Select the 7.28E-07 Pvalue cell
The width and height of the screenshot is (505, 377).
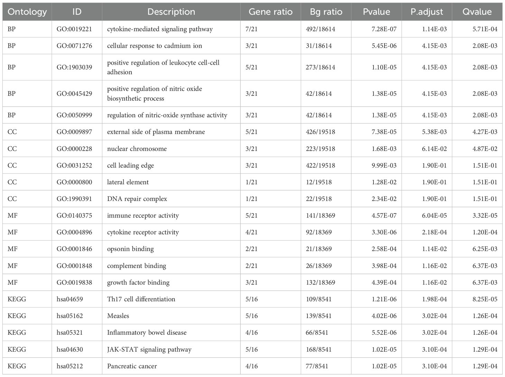[x=384, y=29]
